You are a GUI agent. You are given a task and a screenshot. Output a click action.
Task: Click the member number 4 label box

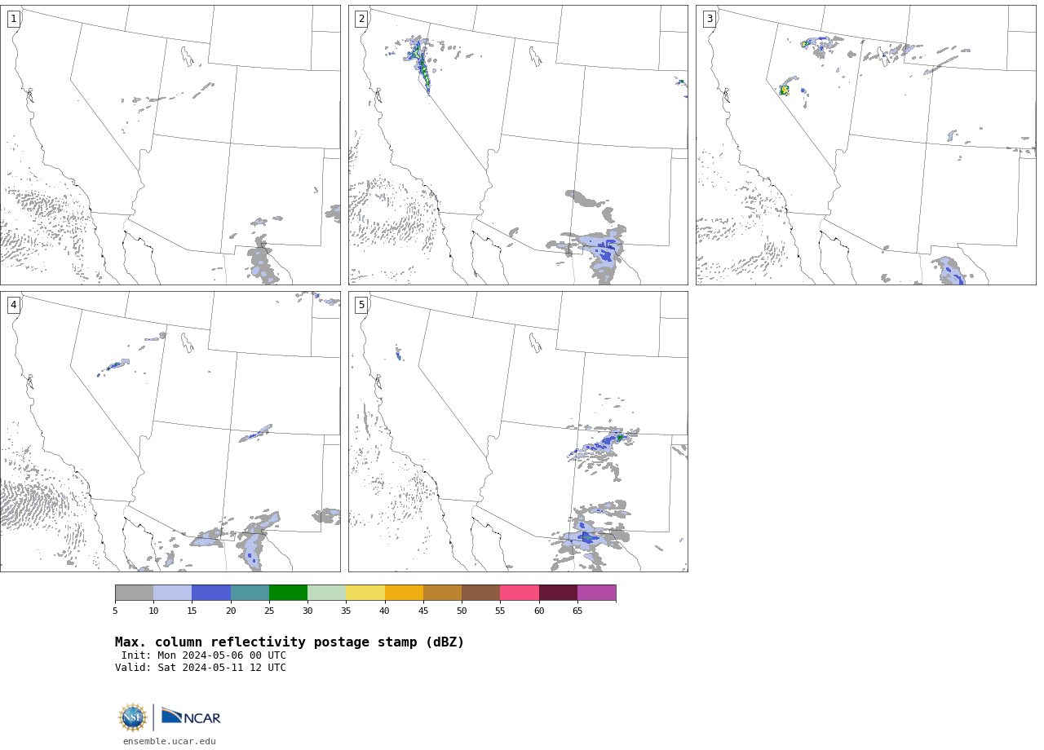[x=13, y=305]
